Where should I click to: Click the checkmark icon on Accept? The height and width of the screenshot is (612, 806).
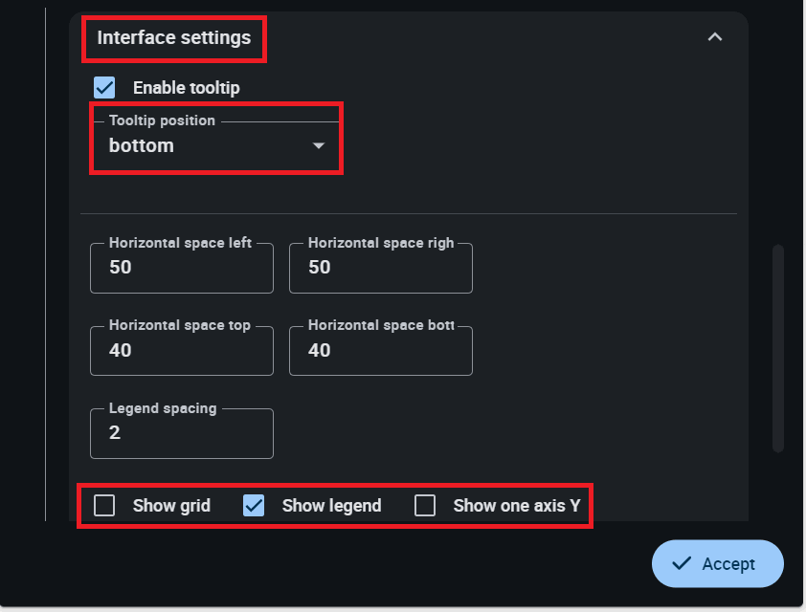[682, 564]
